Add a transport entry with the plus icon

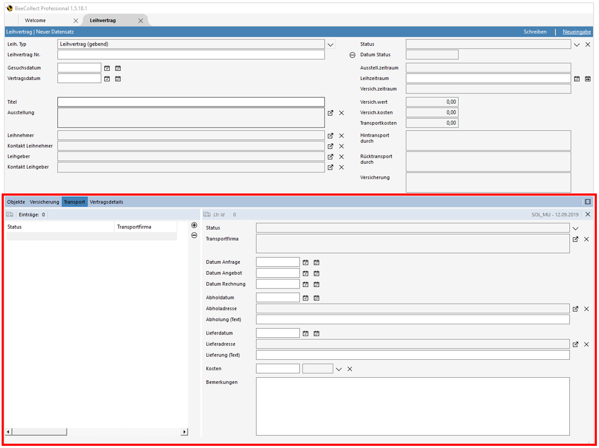(x=194, y=225)
